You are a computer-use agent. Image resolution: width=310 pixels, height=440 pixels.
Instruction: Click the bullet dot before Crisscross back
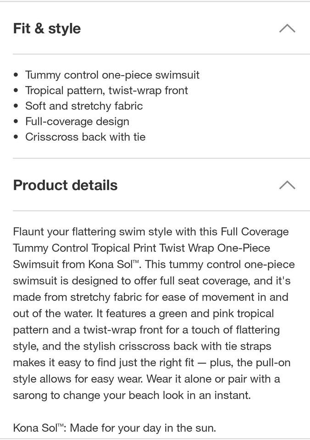tap(17, 137)
